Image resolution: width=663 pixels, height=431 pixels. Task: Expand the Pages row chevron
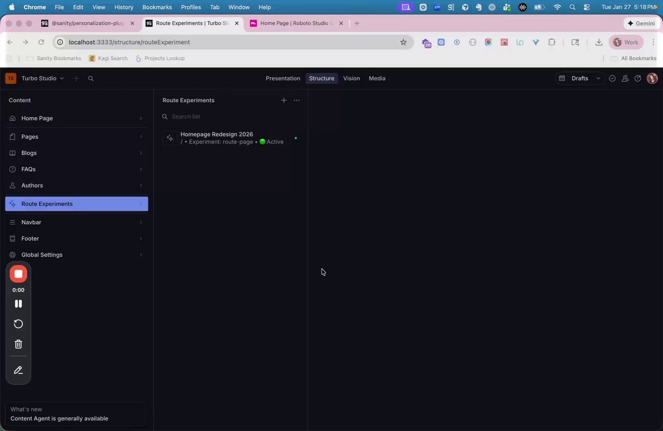click(141, 137)
